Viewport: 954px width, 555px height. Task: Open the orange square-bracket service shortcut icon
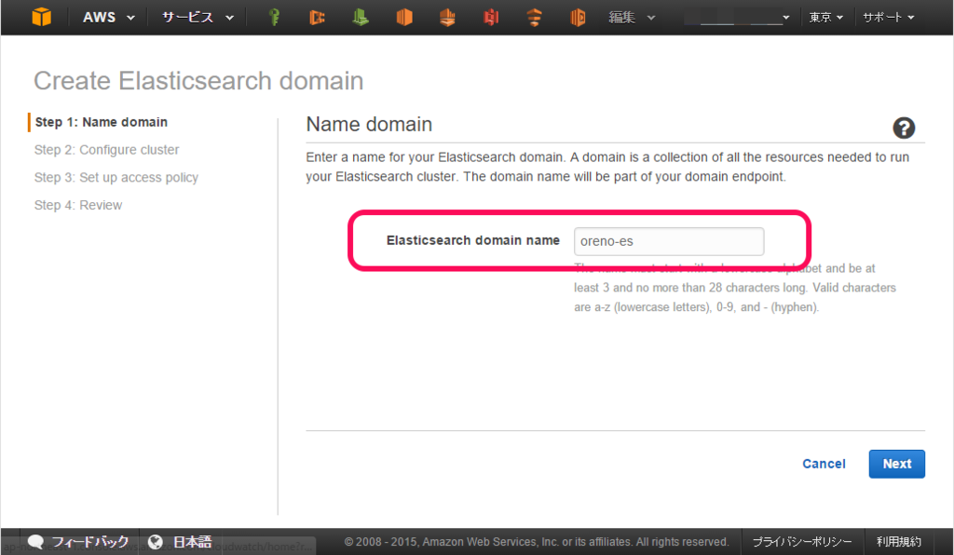point(317,18)
